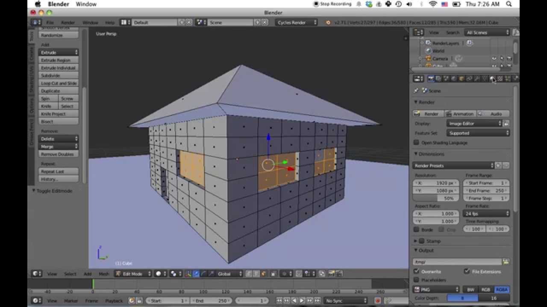Open the Texture properties tab icon
This screenshot has height=307, width=547.
(x=500, y=78)
